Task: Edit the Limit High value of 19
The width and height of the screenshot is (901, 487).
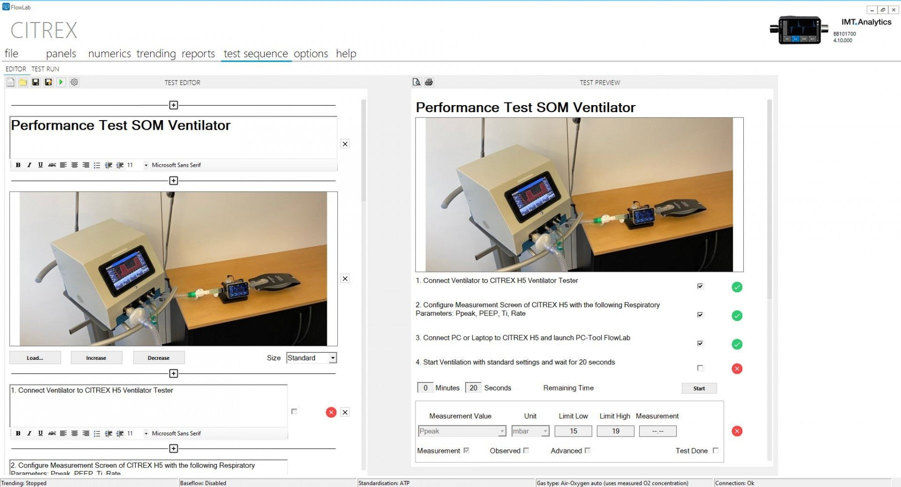Action: tap(615, 431)
